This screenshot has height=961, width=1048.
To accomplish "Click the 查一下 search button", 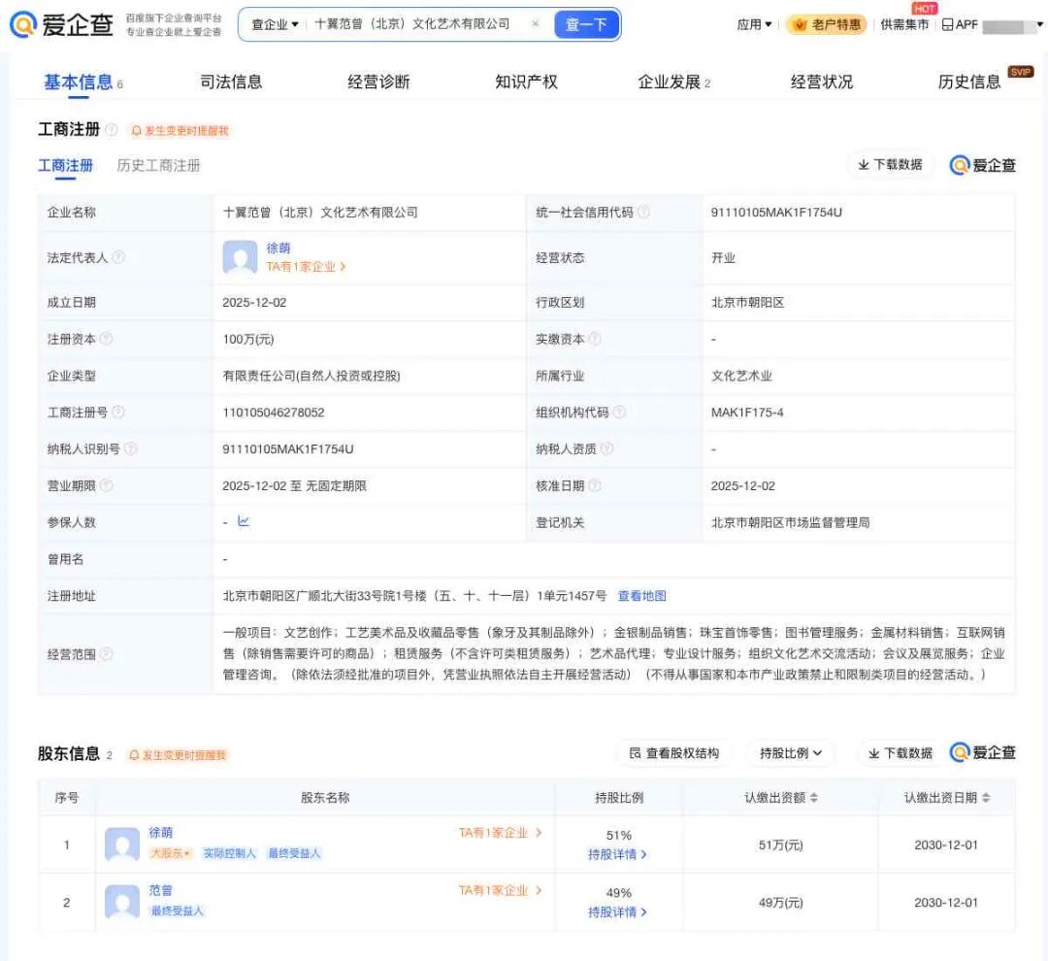I will coord(586,24).
